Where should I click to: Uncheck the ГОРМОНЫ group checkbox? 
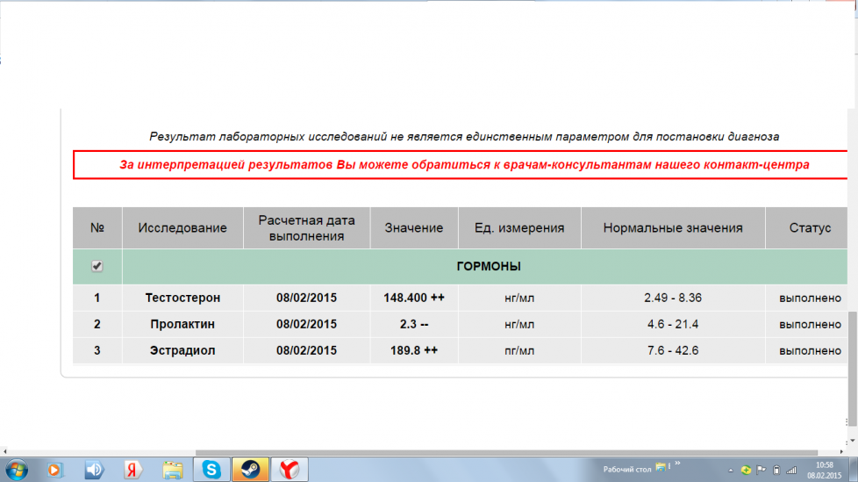97,266
